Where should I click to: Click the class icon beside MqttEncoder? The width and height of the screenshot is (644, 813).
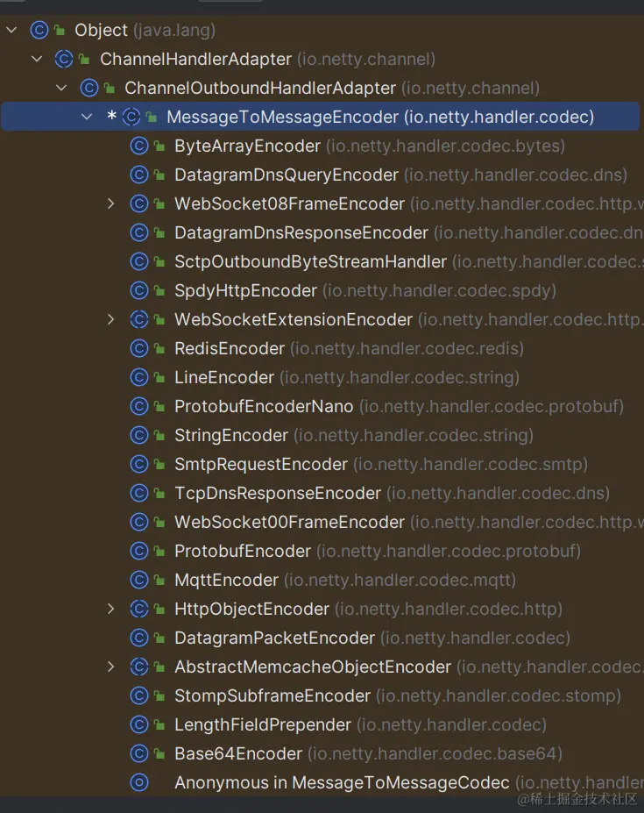(138, 581)
